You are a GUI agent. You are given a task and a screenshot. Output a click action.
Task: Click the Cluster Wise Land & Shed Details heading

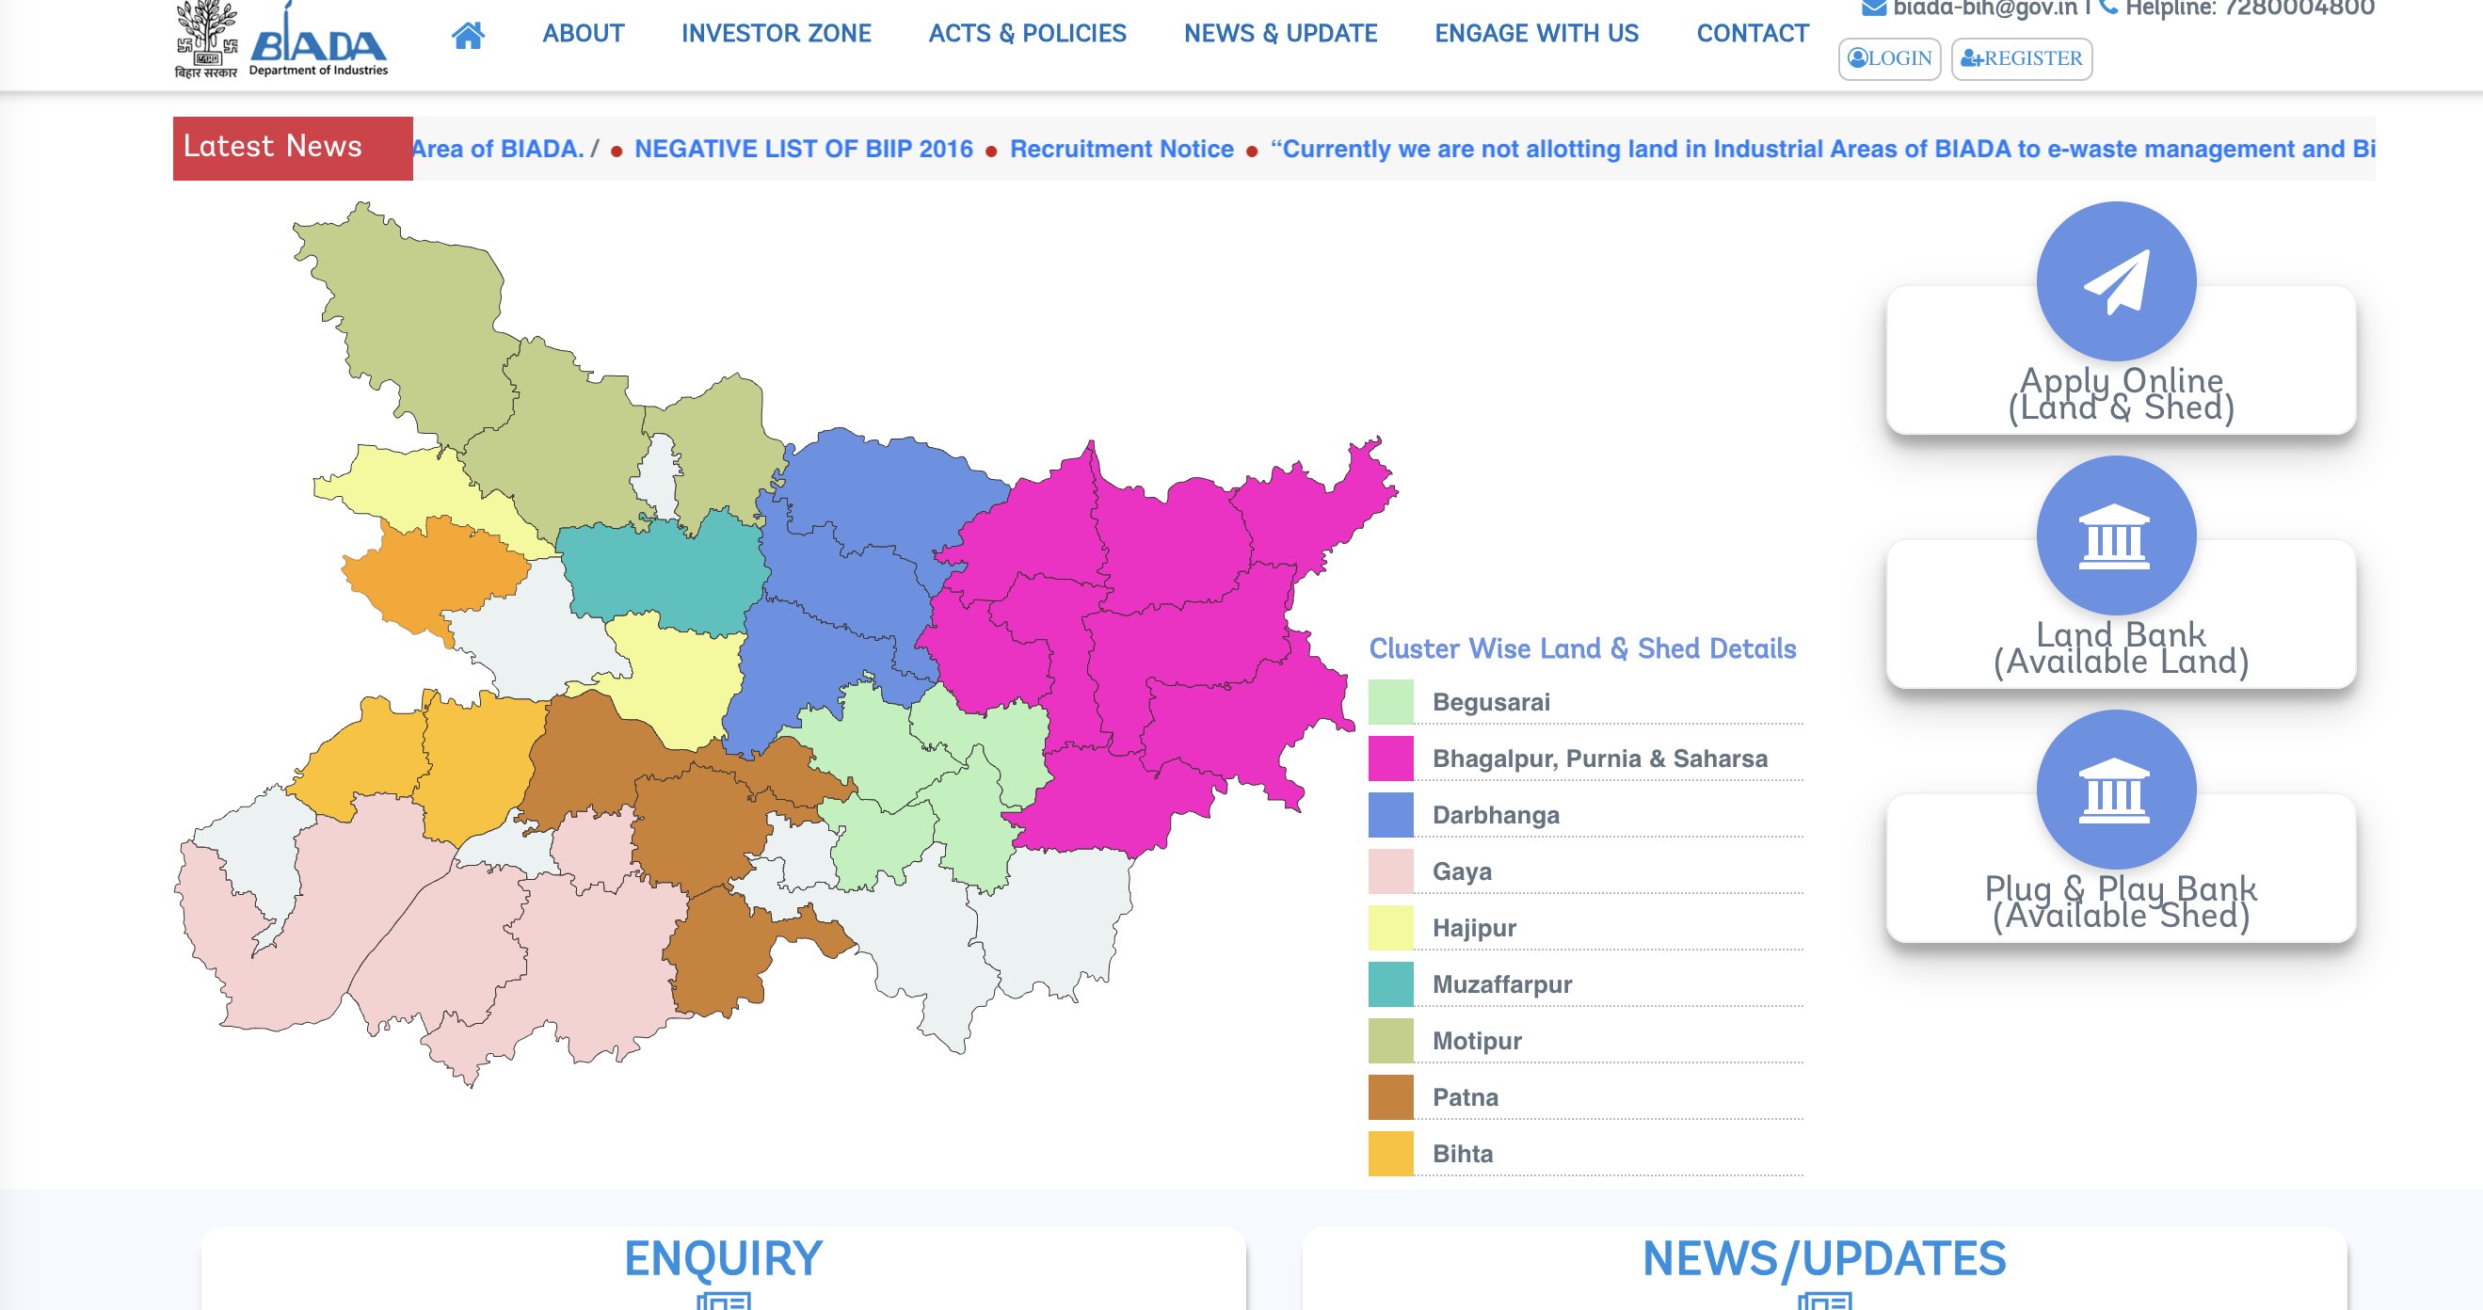click(x=1583, y=648)
